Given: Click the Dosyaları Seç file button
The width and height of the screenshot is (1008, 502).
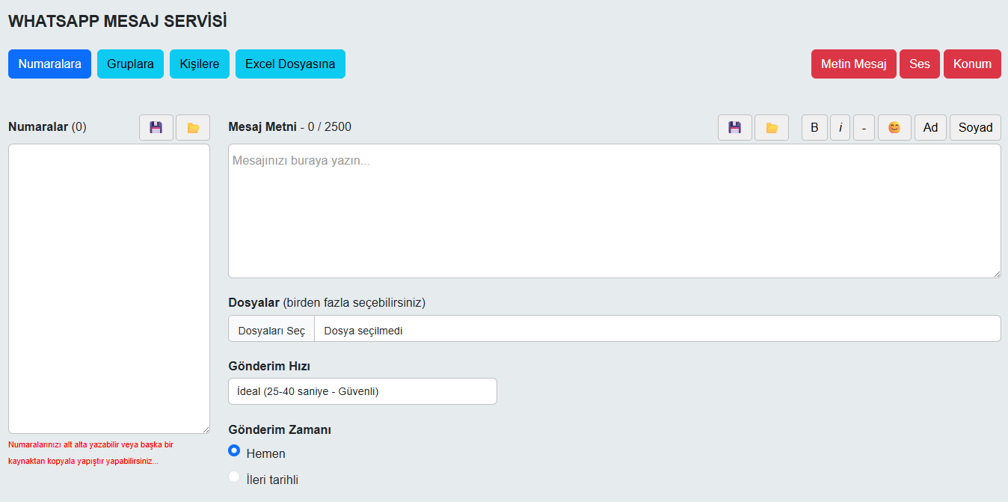Looking at the screenshot, I should click(271, 331).
